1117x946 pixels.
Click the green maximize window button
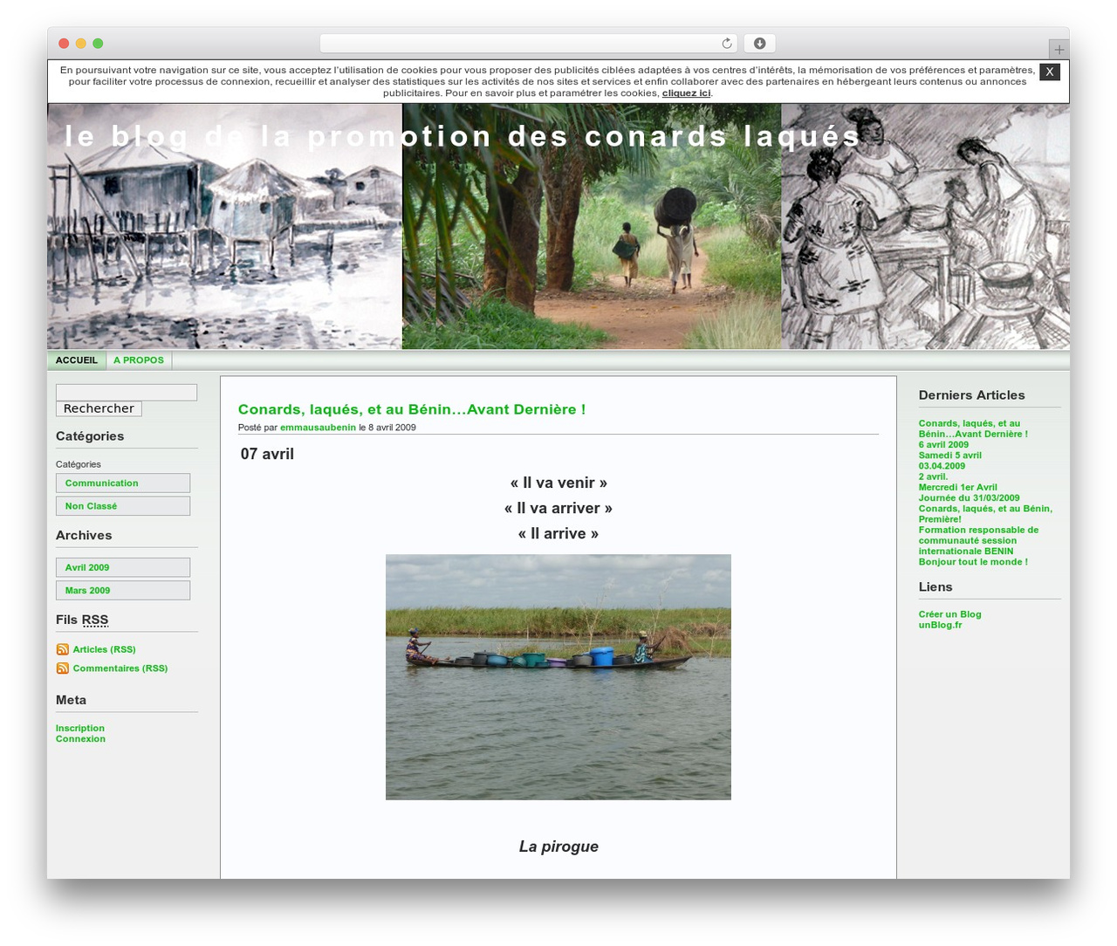(x=98, y=44)
